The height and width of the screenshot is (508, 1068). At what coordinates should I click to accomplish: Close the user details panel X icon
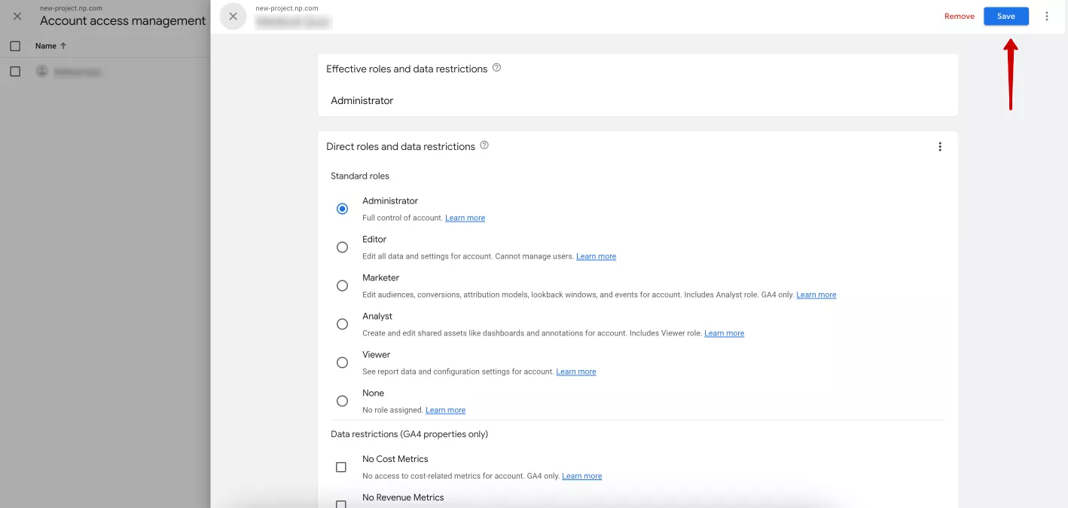click(233, 17)
